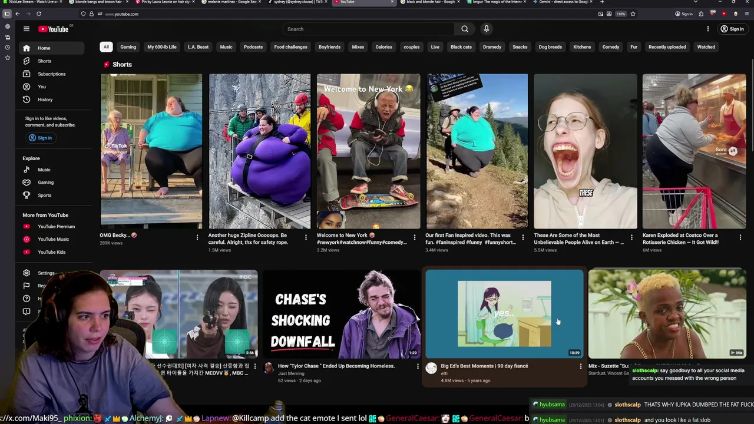Select the My 600-lb Life chip
The width and height of the screenshot is (754, 424).
click(x=162, y=47)
